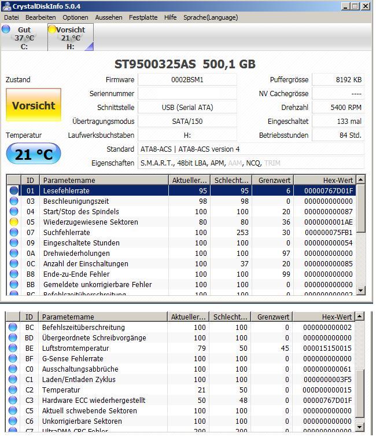This screenshot has height=444, width=376.
Task: Select the Vorsicht 21 °C drive H: tab
Action: [x=71, y=38]
